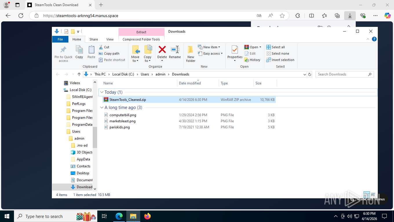This screenshot has width=394, height=222.
Task: Click Invert selection
Action: pos(280,60)
